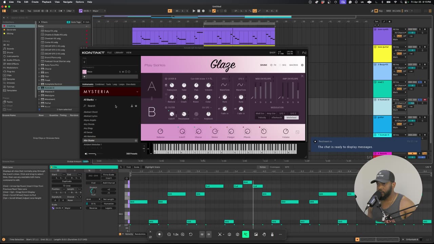This screenshot has height=244, width=434.
Task: Toggle the Fold button in piano roll
Action: pos(129,167)
